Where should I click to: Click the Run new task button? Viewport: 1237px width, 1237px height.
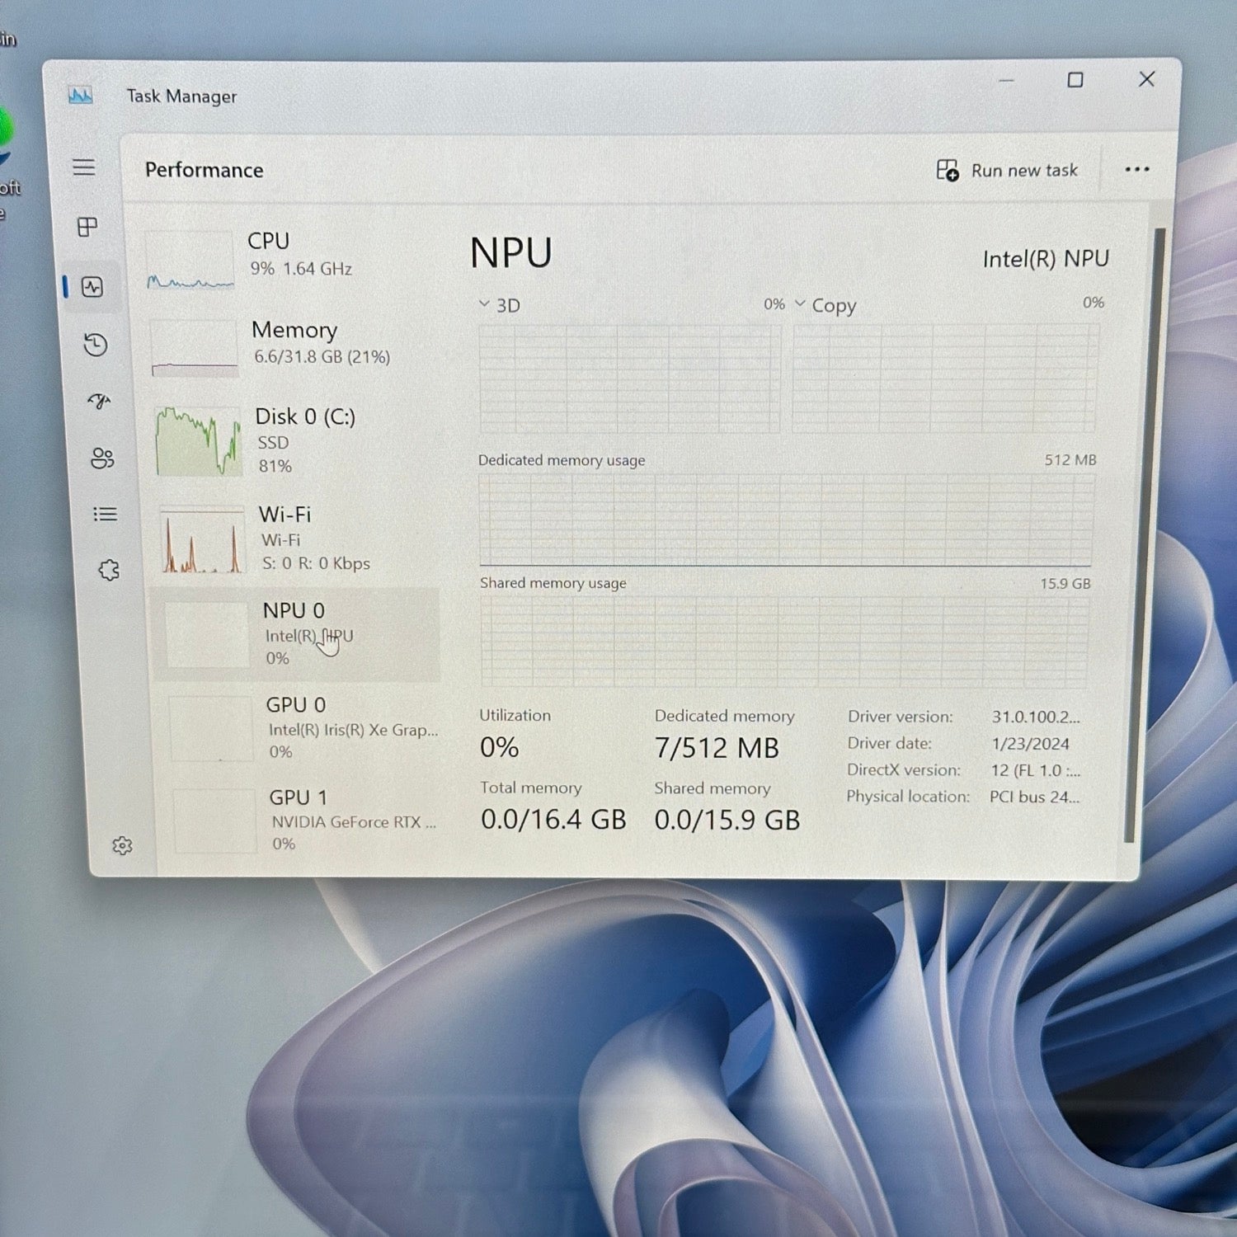click(x=1007, y=171)
